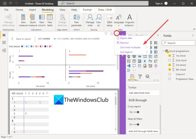This screenshot has width=196, height=139.
Task: Select the KPI visual icon
Action: click(156, 56)
